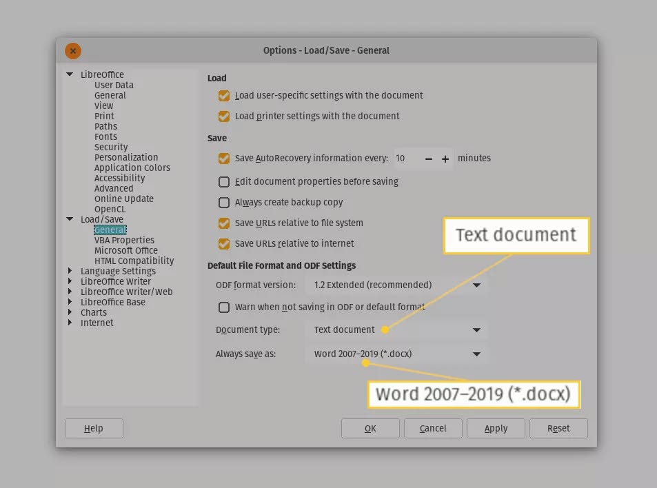Enable warning when not saving in ODF
Image resolution: width=657 pixels, height=488 pixels.
point(224,307)
